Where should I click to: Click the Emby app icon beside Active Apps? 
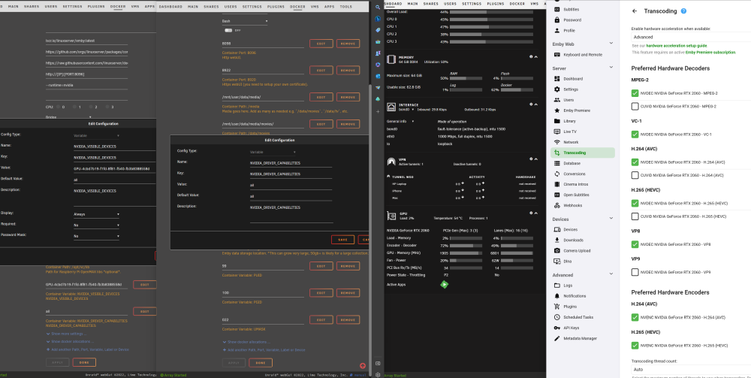[444, 285]
